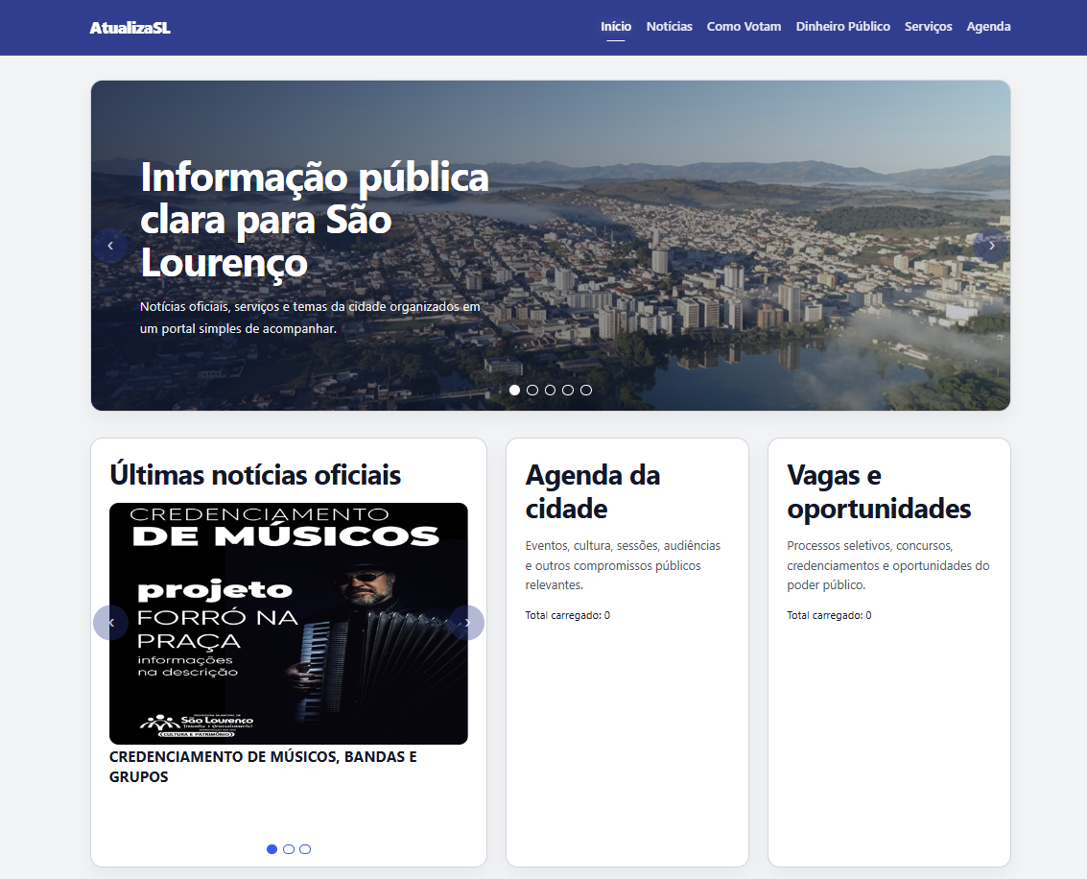Go to the Como Votam page
Screen dimensions: 1087x879
[x=744, y=26]
